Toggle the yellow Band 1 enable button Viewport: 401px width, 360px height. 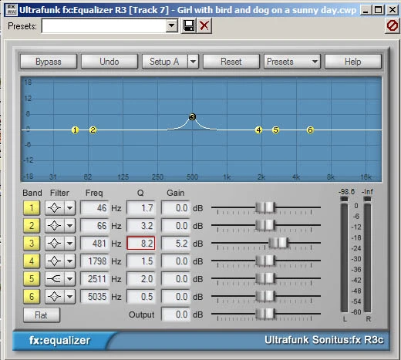32,208
